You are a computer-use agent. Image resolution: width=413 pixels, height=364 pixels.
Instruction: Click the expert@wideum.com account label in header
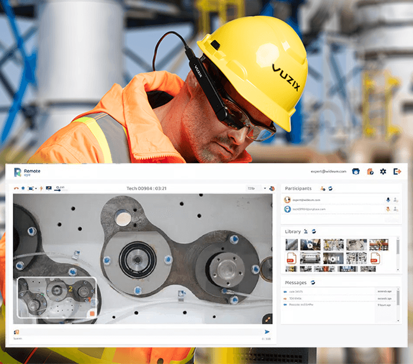(329, 171)
